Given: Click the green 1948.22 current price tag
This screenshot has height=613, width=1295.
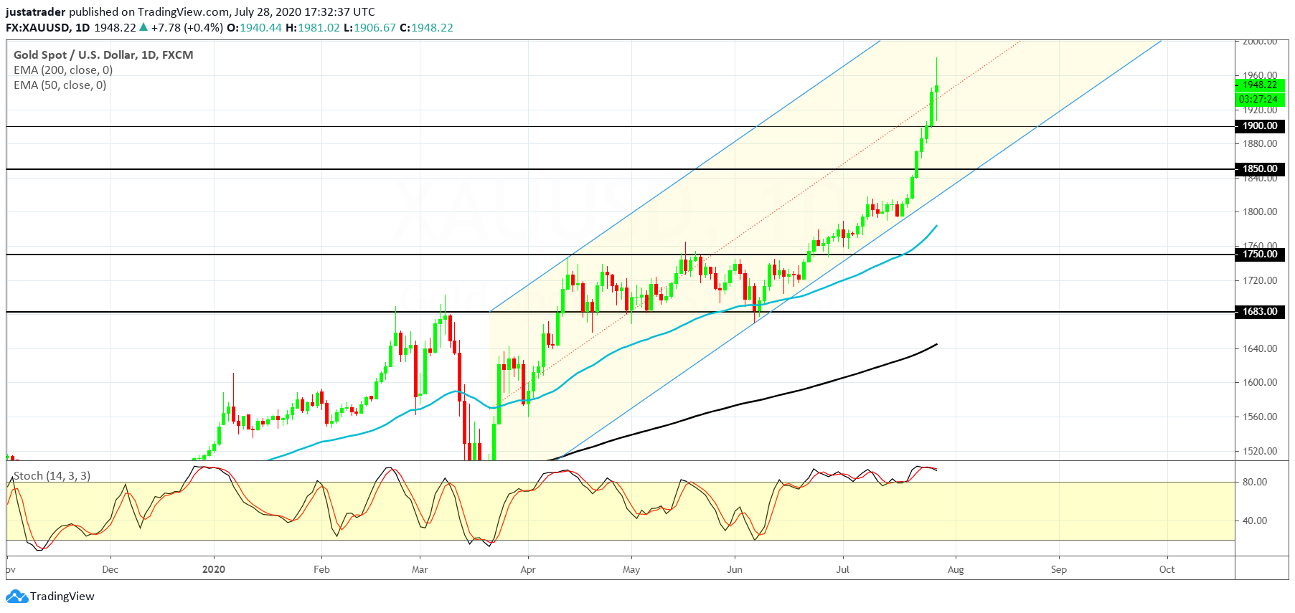Looking at the screenshot, I should click(1260, 85).
